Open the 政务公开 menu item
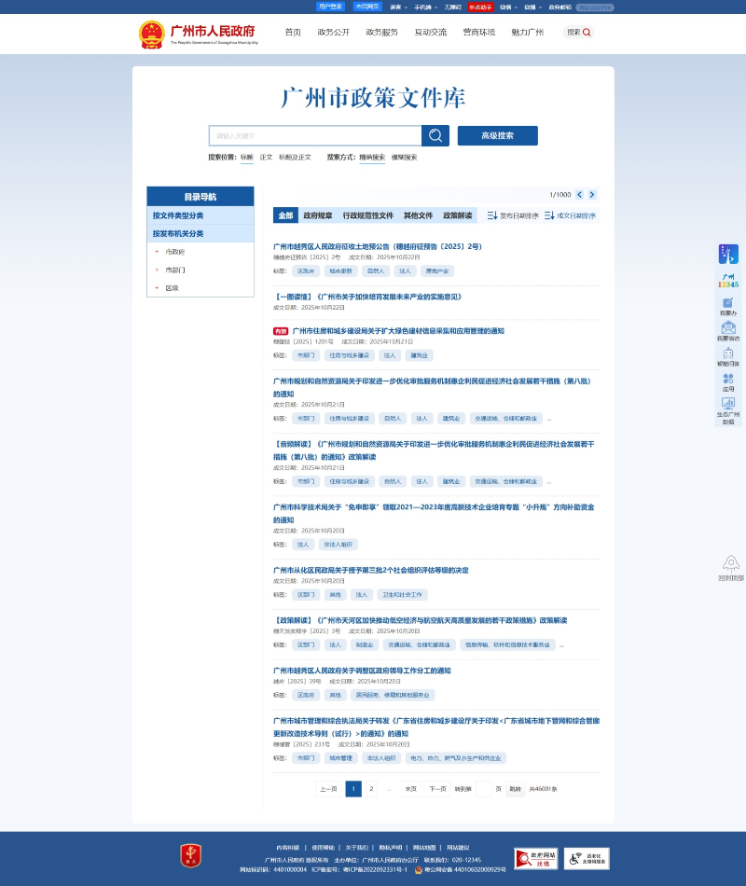The height and width of the screenshot is (886, 746). 331,32
